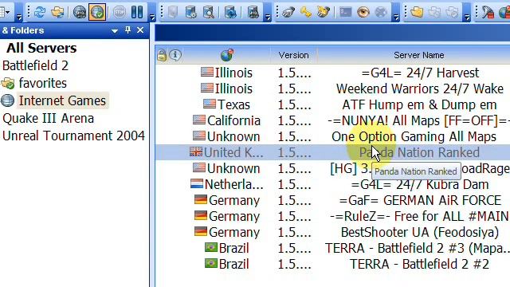Select Battlefield 2 in the folder tree
Viewport: 510px width, 287px height.
pyautogui.click(x=35, y=65)
